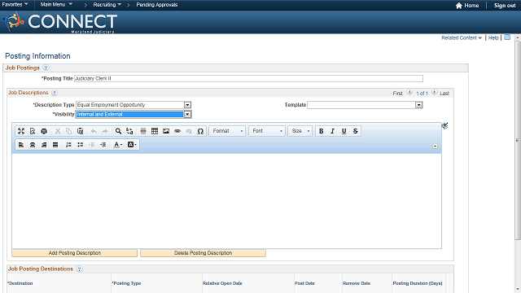The width and height of the screenshot is (521, 293).
Task: Insert a bulleted list
Action: tap(80, 145)
